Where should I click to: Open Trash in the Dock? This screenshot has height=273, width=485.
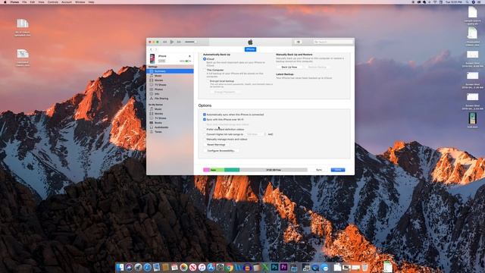365,267
